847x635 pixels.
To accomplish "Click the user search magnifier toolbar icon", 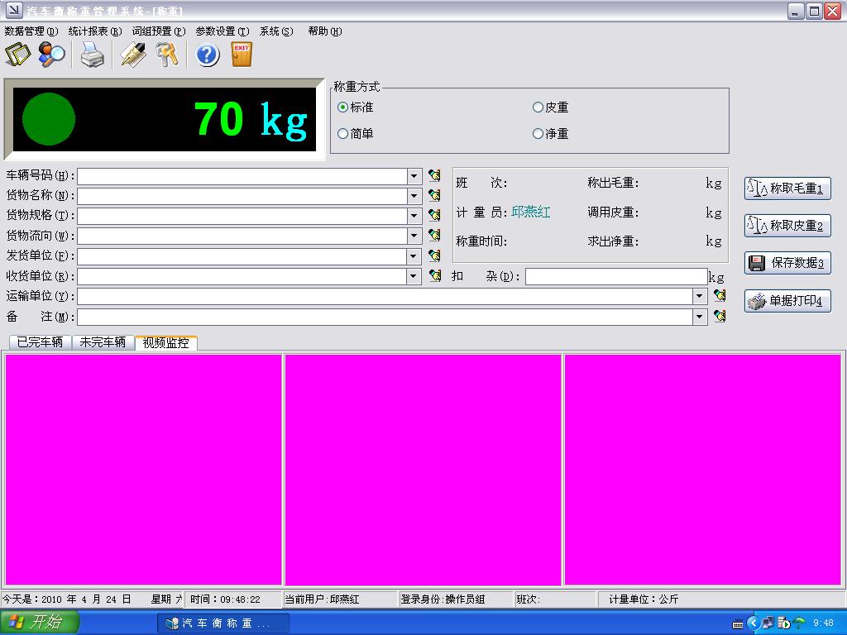I will (x=52, y=55).
